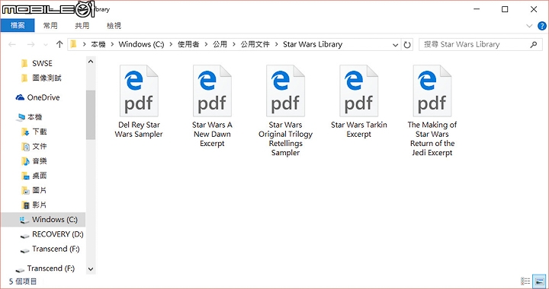Click the navigation pane scrollbar down arrow
Screen dimensions: 549x289
(x=91, y=269)
